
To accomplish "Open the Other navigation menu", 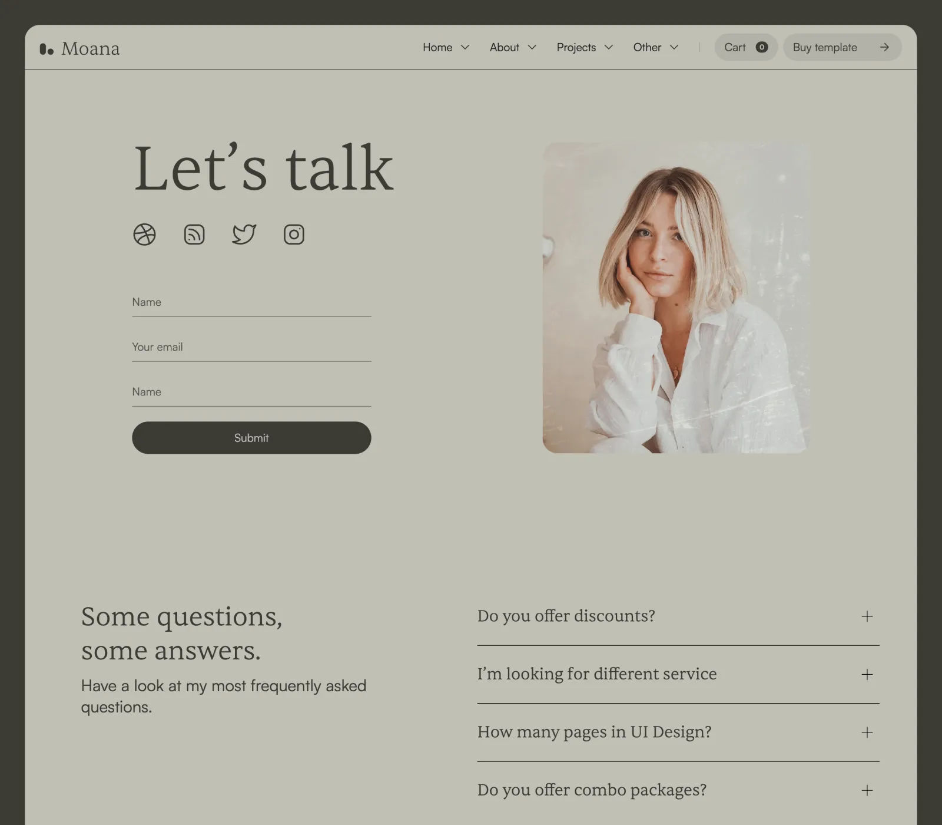I will [656, 47].
